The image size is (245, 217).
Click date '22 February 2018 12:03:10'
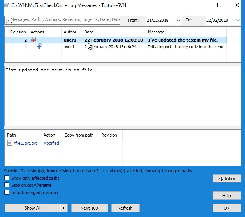coord(114,40)
